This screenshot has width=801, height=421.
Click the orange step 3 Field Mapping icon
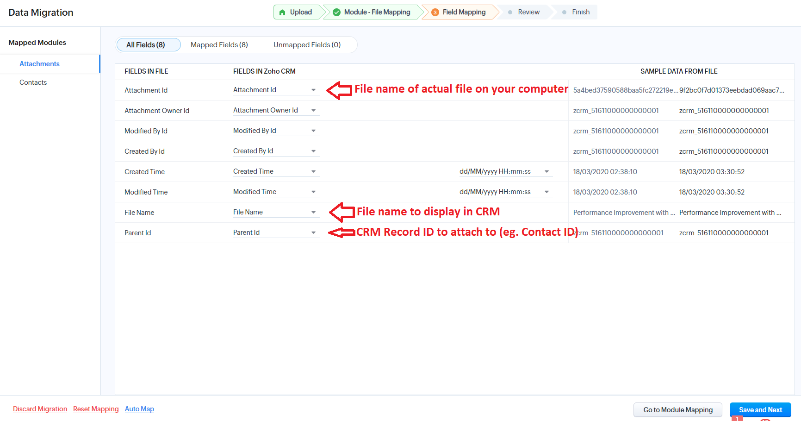coord(435,13)
